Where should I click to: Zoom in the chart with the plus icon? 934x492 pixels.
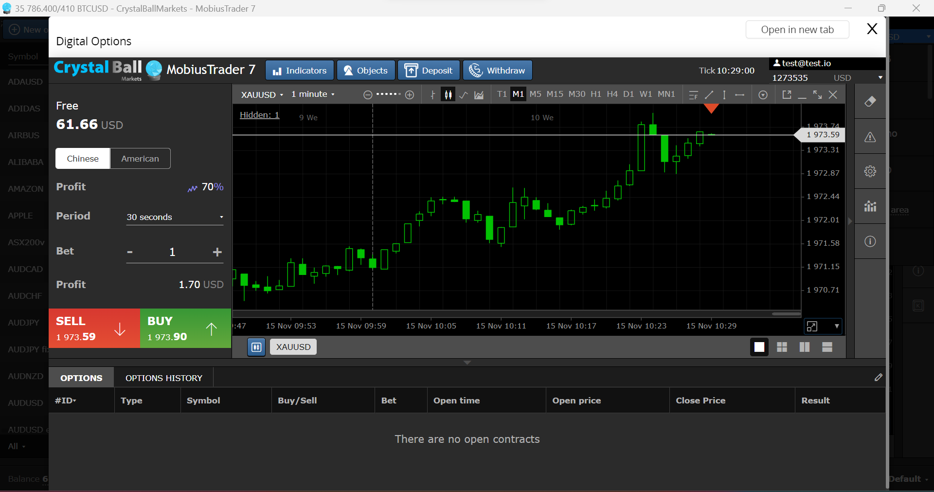click(410, 95)
